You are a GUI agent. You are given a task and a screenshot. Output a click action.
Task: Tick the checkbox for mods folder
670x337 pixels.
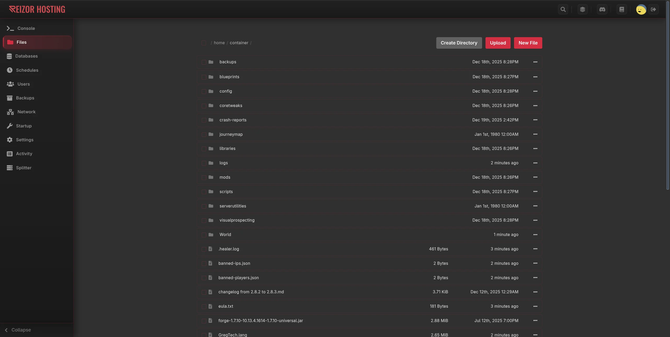tap(204, 177)
